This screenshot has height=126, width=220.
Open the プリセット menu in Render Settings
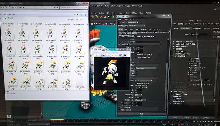tap(126, 20)
